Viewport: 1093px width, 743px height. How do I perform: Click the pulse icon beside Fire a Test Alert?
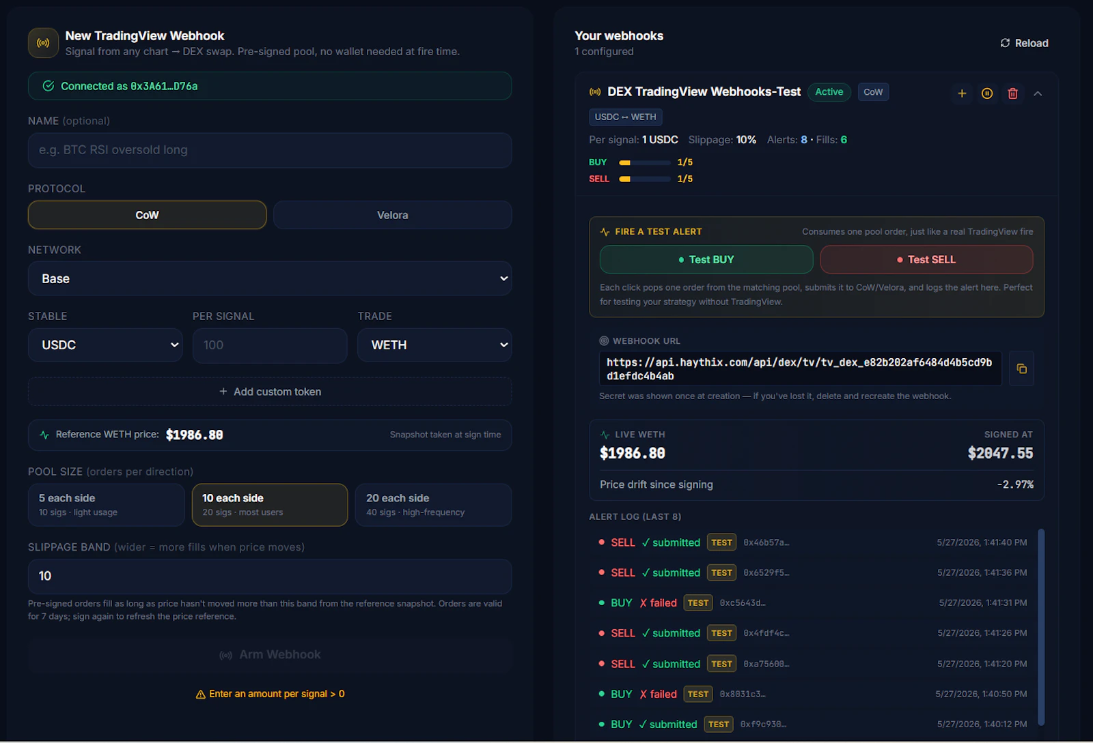coord(605,232)
